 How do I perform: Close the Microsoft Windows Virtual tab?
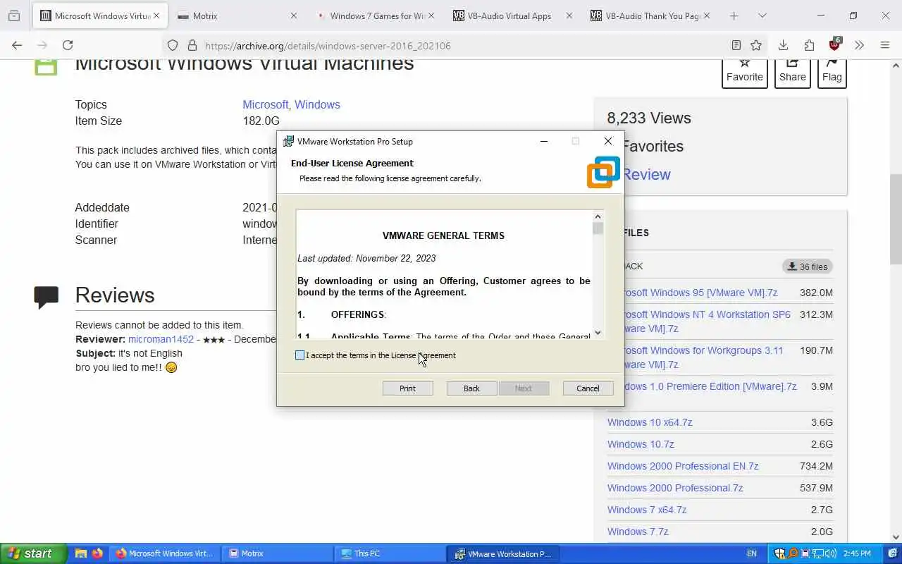tap(156, 16)
